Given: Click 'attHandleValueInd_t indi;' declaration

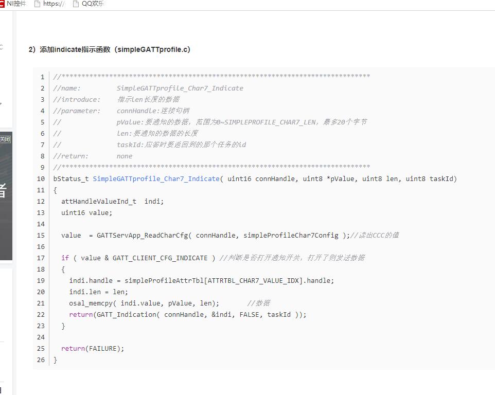Looking at the screenshot, I should [x=112, y=202].
